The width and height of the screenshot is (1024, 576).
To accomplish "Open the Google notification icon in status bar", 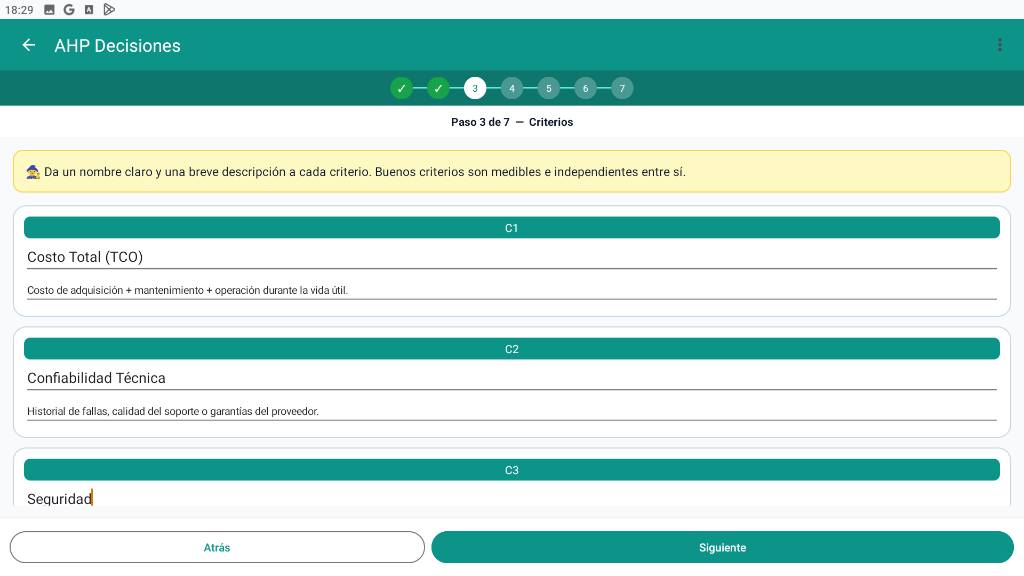I will (69, 10).
